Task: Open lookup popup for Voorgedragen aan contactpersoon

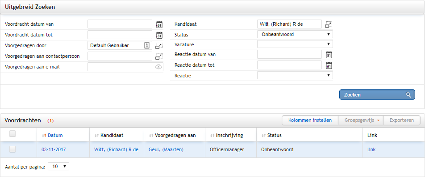Action: pos(159,56)
